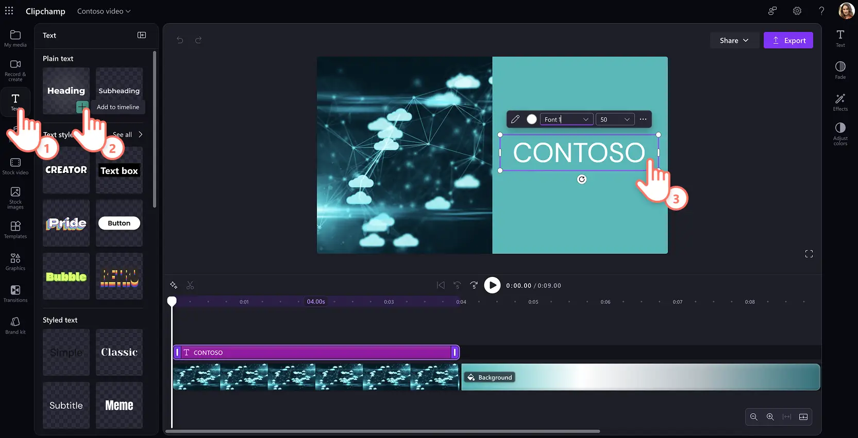Select the cloud video clip in timeline
Image resolution: width=858 pixels, height=438 pixels.
tap(316, 377)
